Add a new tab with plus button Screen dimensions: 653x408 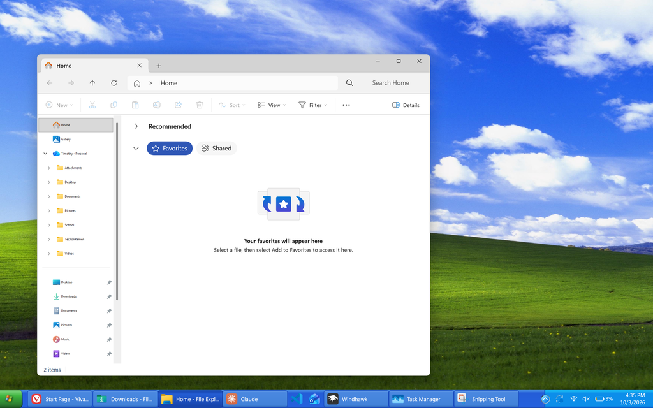(x=159, y=66)
